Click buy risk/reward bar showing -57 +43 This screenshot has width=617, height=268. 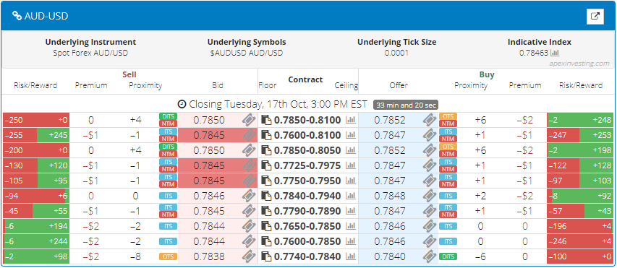pyautogui.click(x=580, y=211)
